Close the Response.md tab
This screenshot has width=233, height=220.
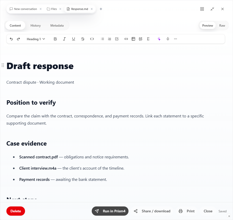click(x=92, y=9)
